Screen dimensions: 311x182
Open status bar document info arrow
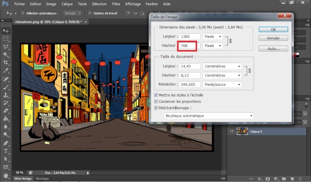[88, 173]
